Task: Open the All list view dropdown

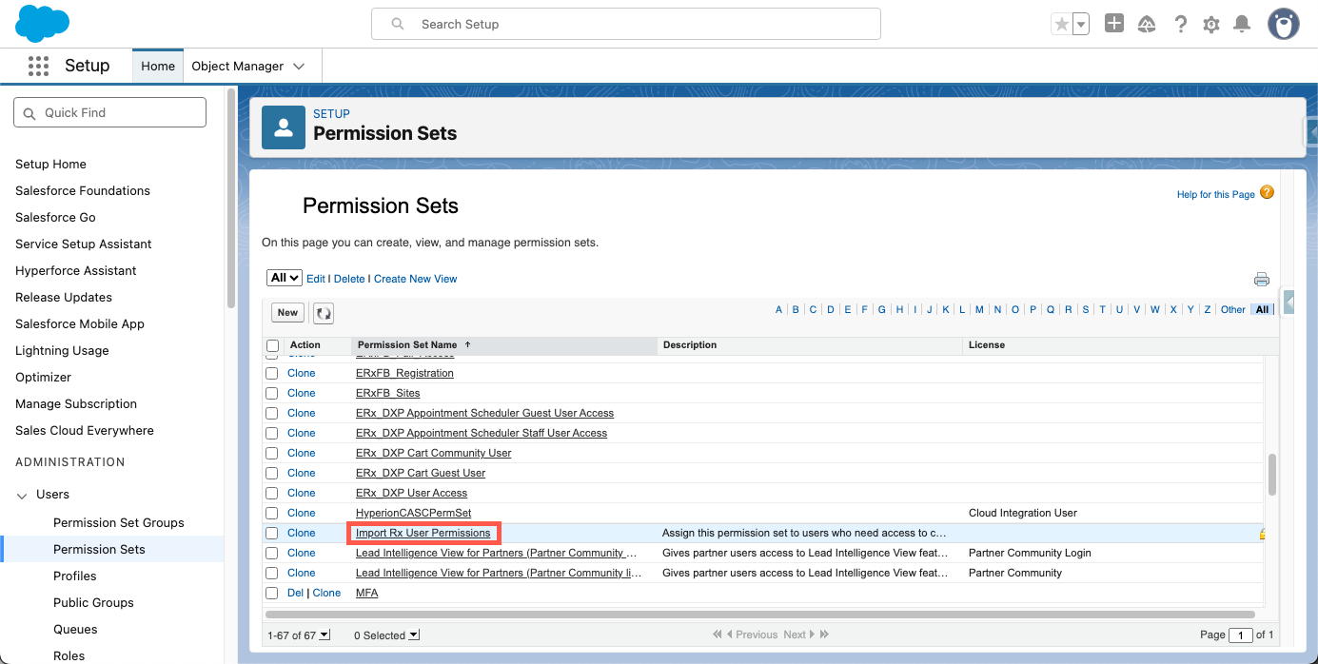Action: (x=284, y=278)
